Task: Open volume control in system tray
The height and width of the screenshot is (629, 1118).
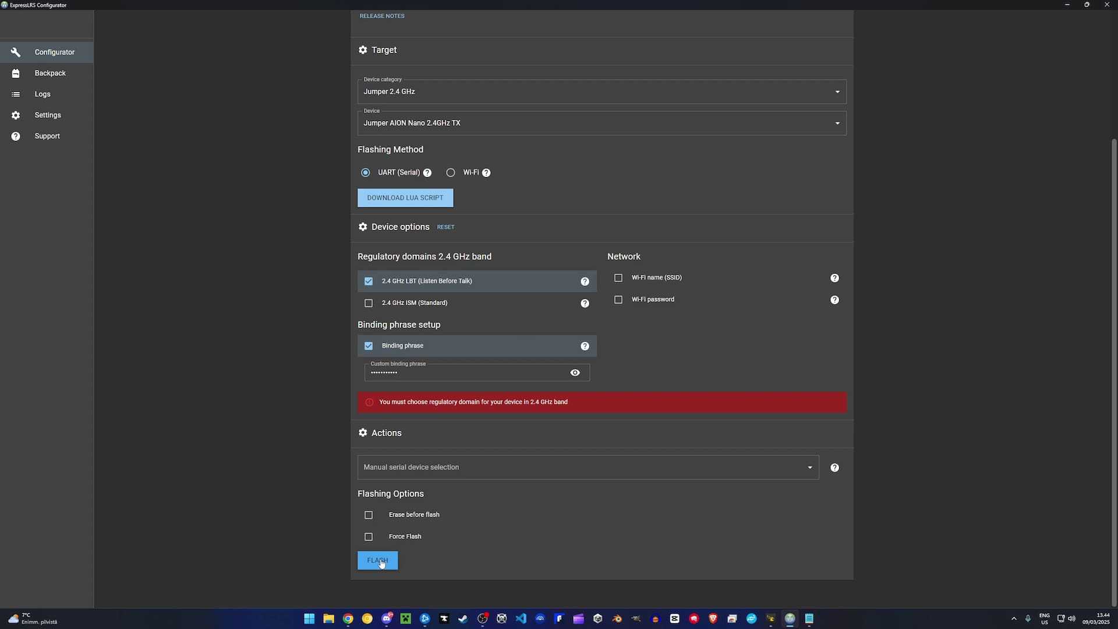Action: (1072, 619)
